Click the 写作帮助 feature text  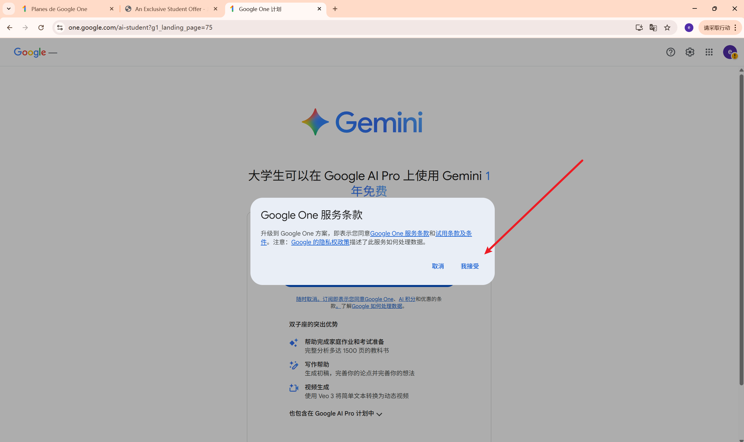[317, 365]
